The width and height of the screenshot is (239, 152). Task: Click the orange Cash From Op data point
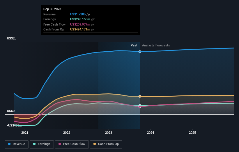pos(140,96)
